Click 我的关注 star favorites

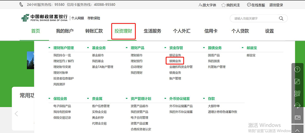pyautogui.click(x=230, y=5)
